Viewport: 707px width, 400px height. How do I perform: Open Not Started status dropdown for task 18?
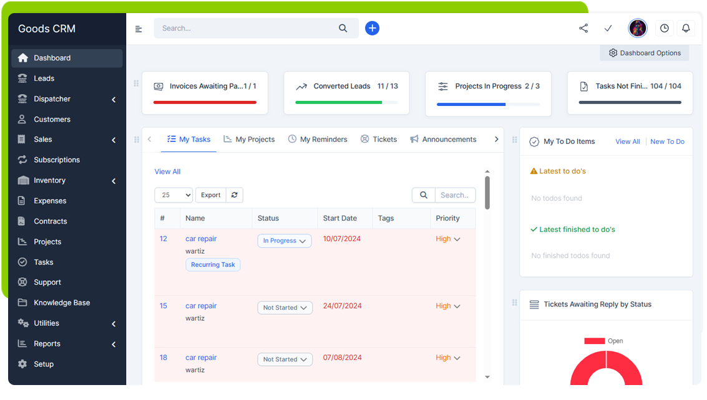pos(285,360)
